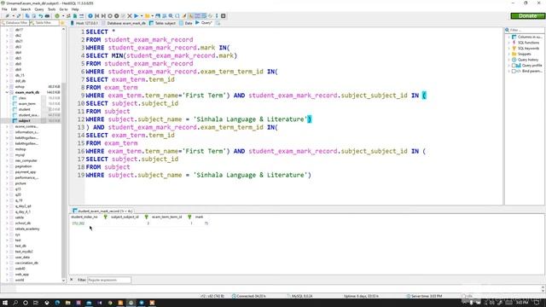Click line 1 SELECT in query editor
The width and height of the screenshot is (546, 307).
coord(96,32)
